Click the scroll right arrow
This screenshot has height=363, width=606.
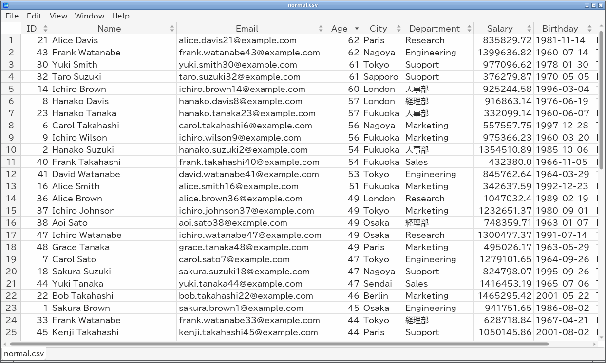(x=595, y=344)
